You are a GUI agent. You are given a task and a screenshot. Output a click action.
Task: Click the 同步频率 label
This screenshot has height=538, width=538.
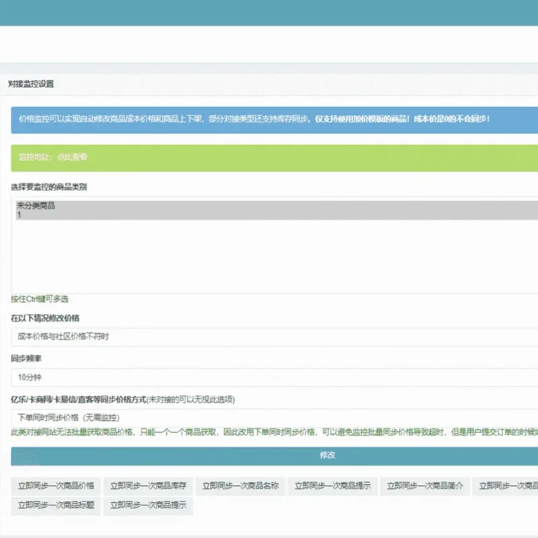pos(26,359)
